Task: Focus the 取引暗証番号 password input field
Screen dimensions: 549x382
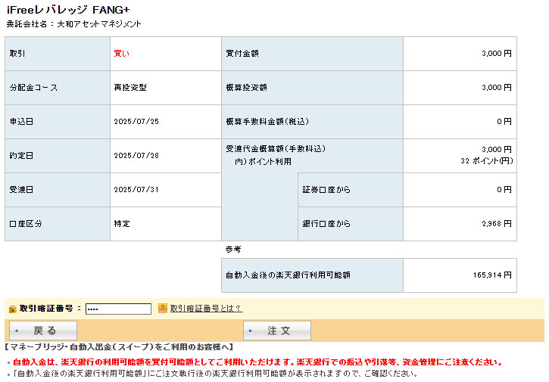Action: click(x=118, y=309)
